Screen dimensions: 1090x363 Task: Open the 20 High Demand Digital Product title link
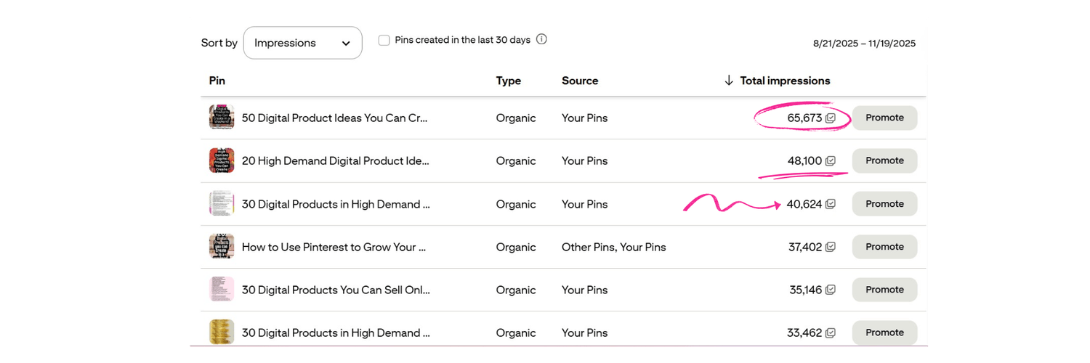coord(335,160)
